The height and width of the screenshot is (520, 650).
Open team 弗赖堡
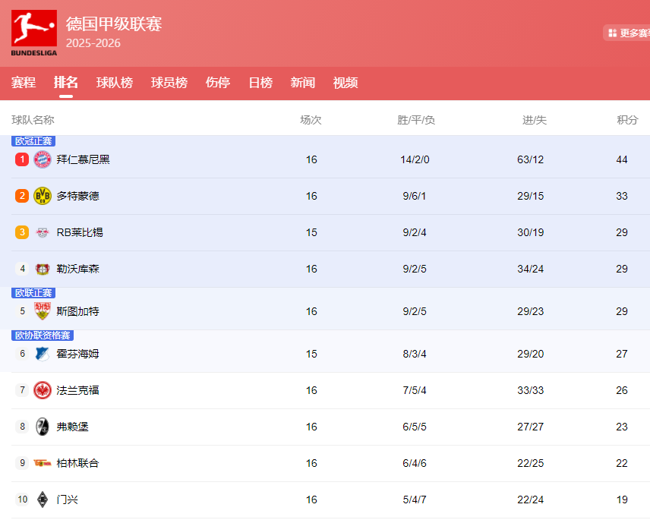click(x=73, y=427)
